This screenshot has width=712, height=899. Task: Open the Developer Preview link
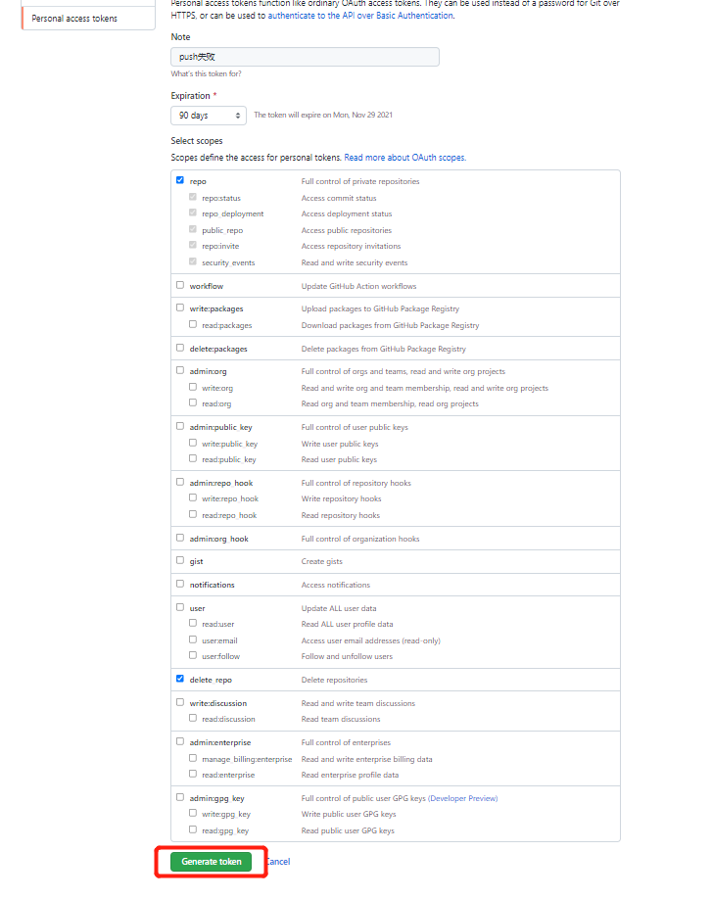462,798
